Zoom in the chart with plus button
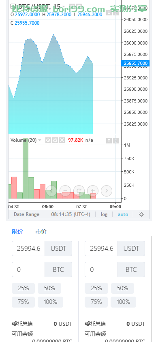Screen dimensions: 158x342 click(x=93, y=191)
